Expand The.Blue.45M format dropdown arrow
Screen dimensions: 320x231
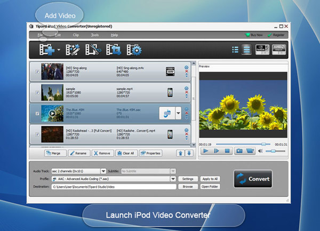(178, 113)
